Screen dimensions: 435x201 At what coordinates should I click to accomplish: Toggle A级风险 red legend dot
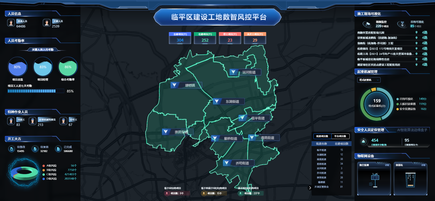click(44, 166)
